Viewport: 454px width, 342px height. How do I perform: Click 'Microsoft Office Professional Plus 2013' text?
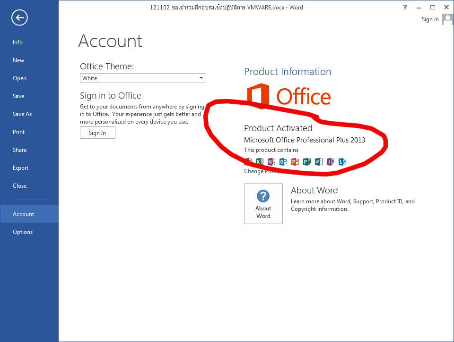(305, 140)
